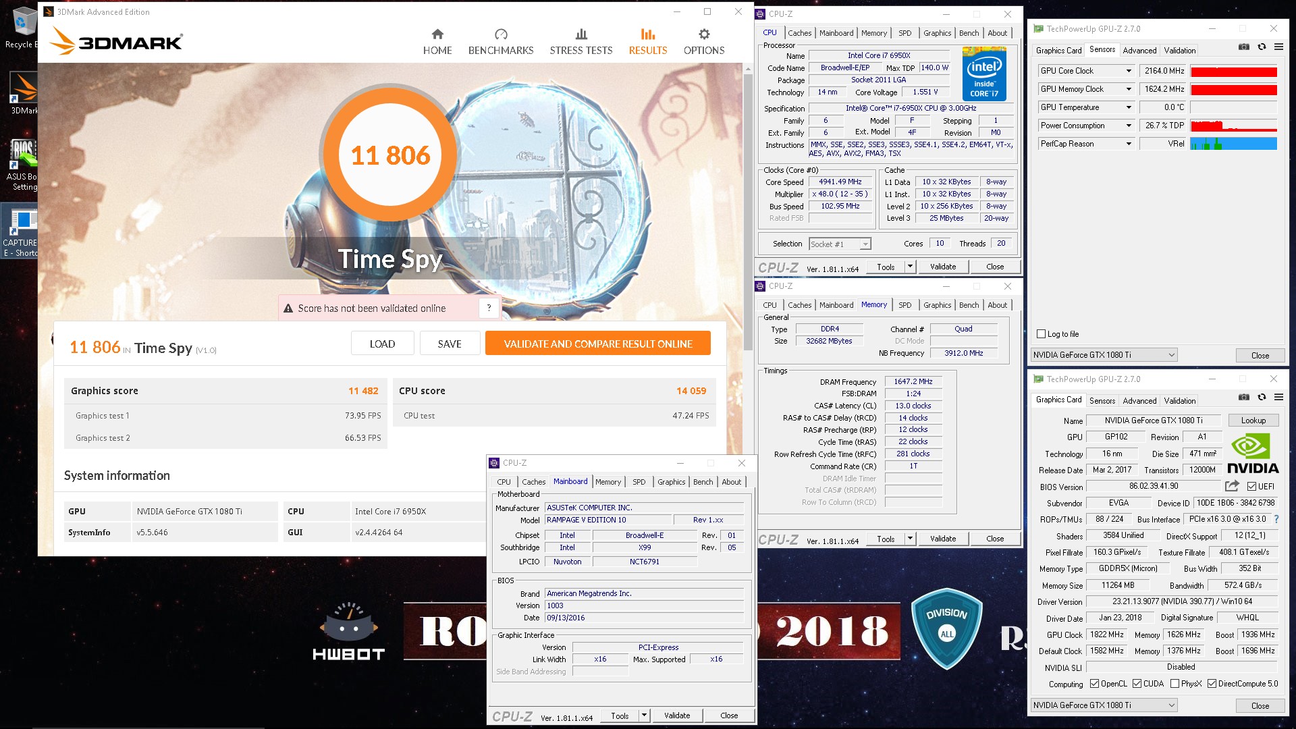Expand the GPU Core Clock sensor dropdown
This screenshot has width=1296, height=729.
(x=1128, y=71)
